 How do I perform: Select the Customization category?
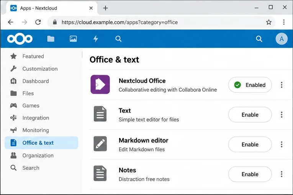(41, 69)
